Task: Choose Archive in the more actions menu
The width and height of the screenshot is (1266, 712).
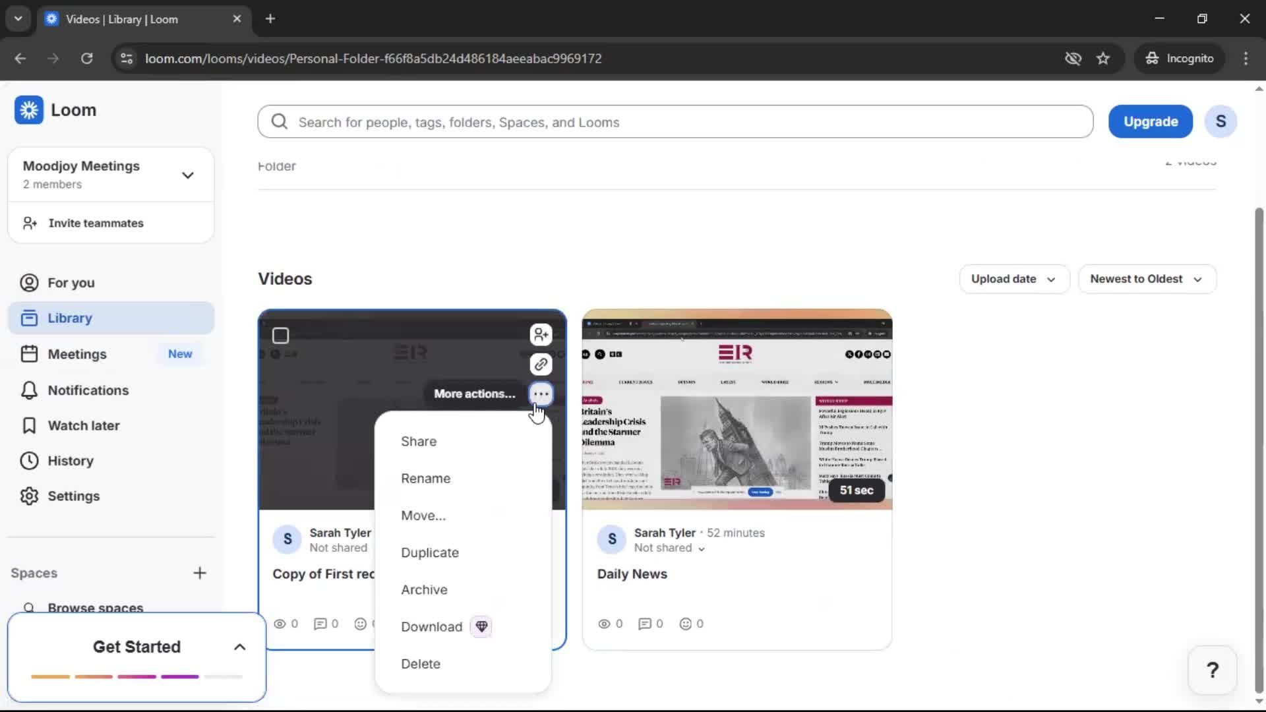Action: click(424, 589)
